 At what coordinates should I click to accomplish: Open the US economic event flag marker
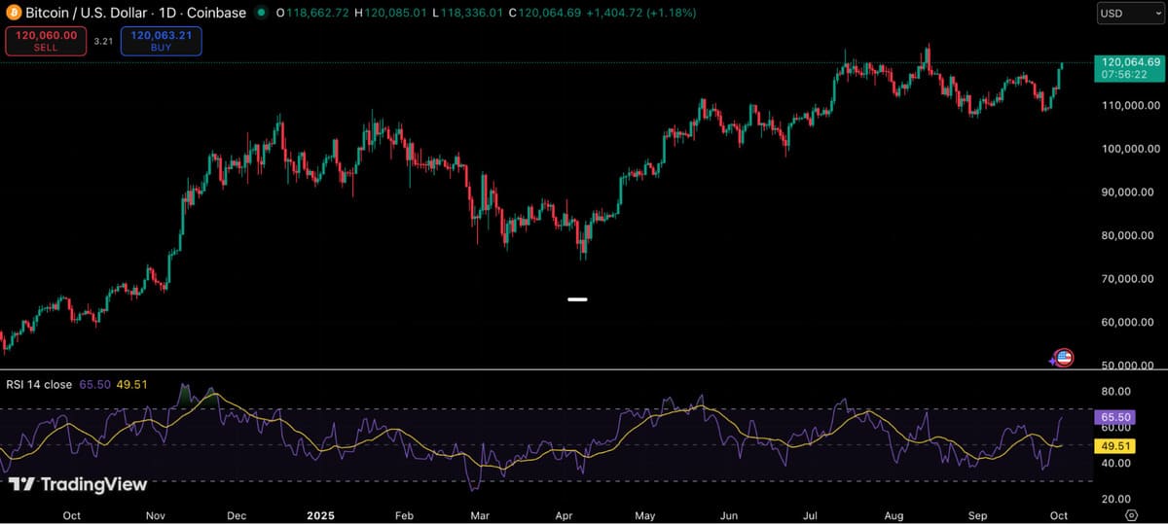[x=1064, y=358]
